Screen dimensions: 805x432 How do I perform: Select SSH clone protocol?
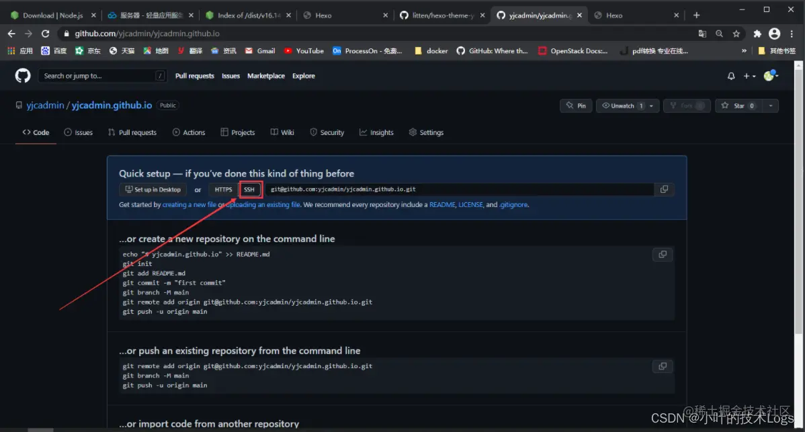[249, 189]
